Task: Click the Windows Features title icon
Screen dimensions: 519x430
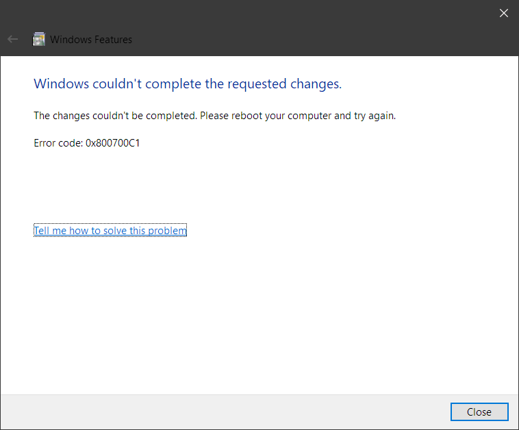Action: 39,40
